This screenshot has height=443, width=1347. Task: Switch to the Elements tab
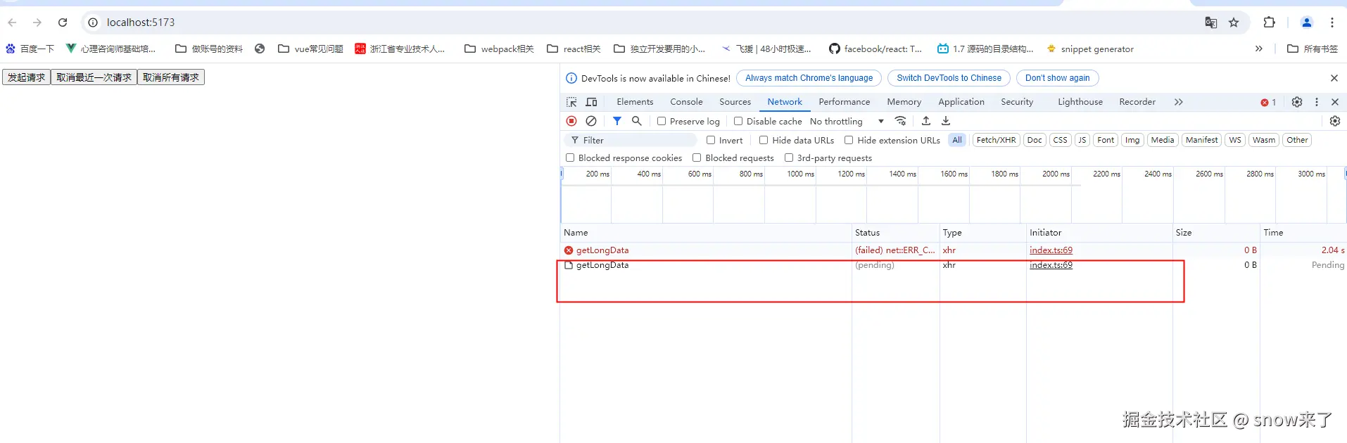pos(635,102)
